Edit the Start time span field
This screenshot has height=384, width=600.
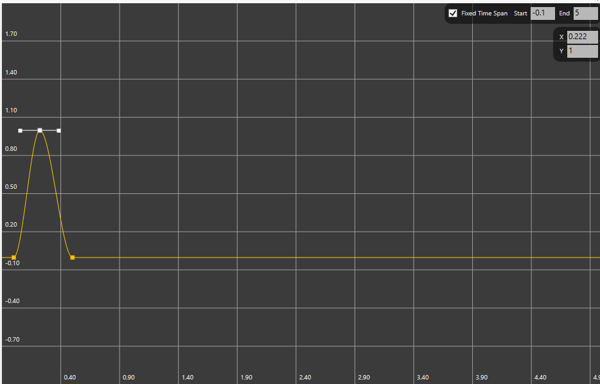pos(543,13)
